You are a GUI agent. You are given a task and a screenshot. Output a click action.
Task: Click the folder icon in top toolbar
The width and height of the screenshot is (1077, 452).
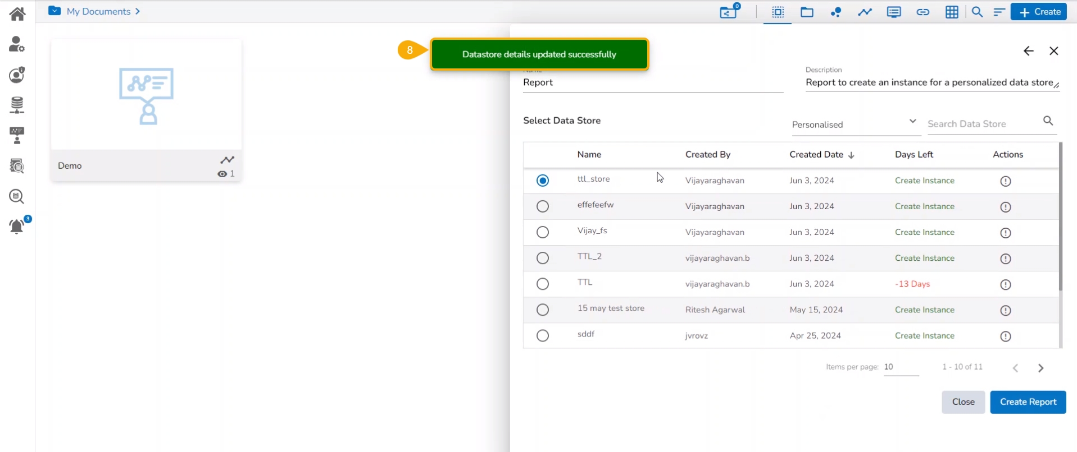tap(807, 12)
